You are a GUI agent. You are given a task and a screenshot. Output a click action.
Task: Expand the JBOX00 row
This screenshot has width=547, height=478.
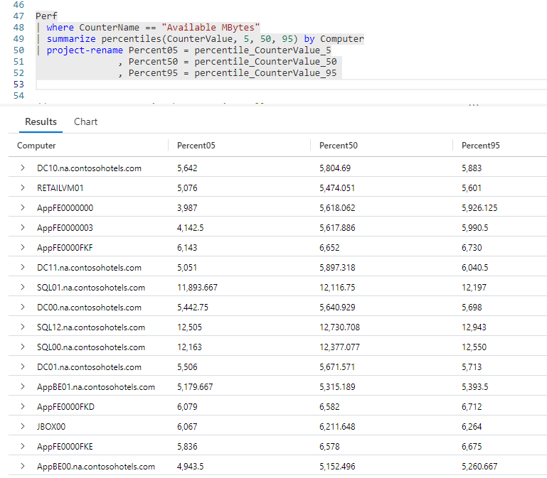[x=23, y=427]
